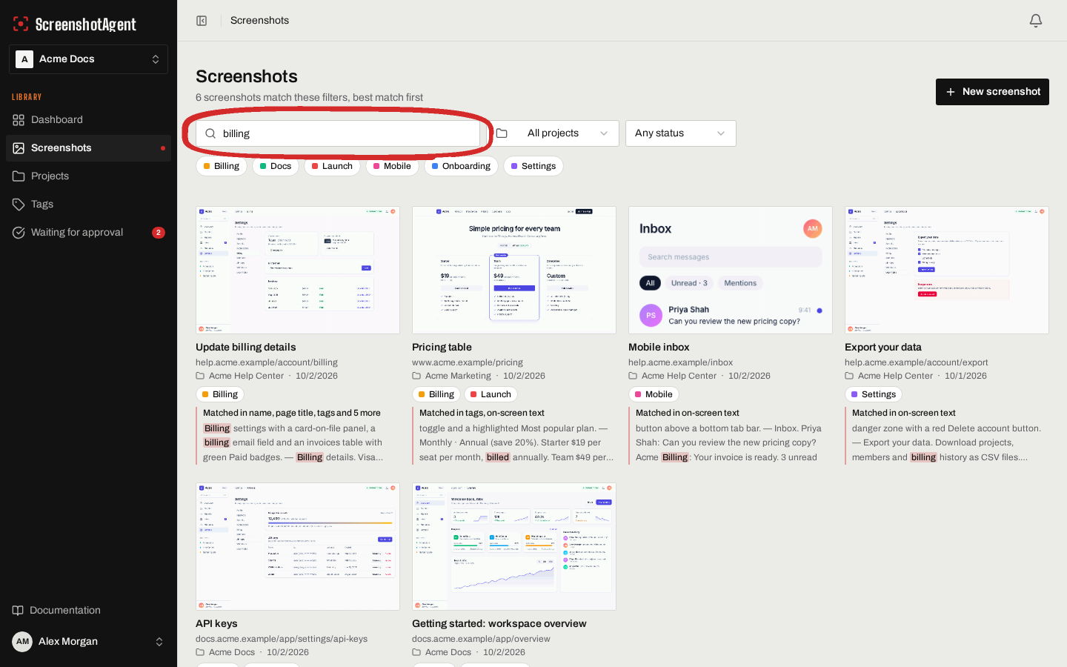Click the Launch tag on Pricing table card
Image resolution: width=1067 pixels, height=667 pixels.
tap(491, 394)
